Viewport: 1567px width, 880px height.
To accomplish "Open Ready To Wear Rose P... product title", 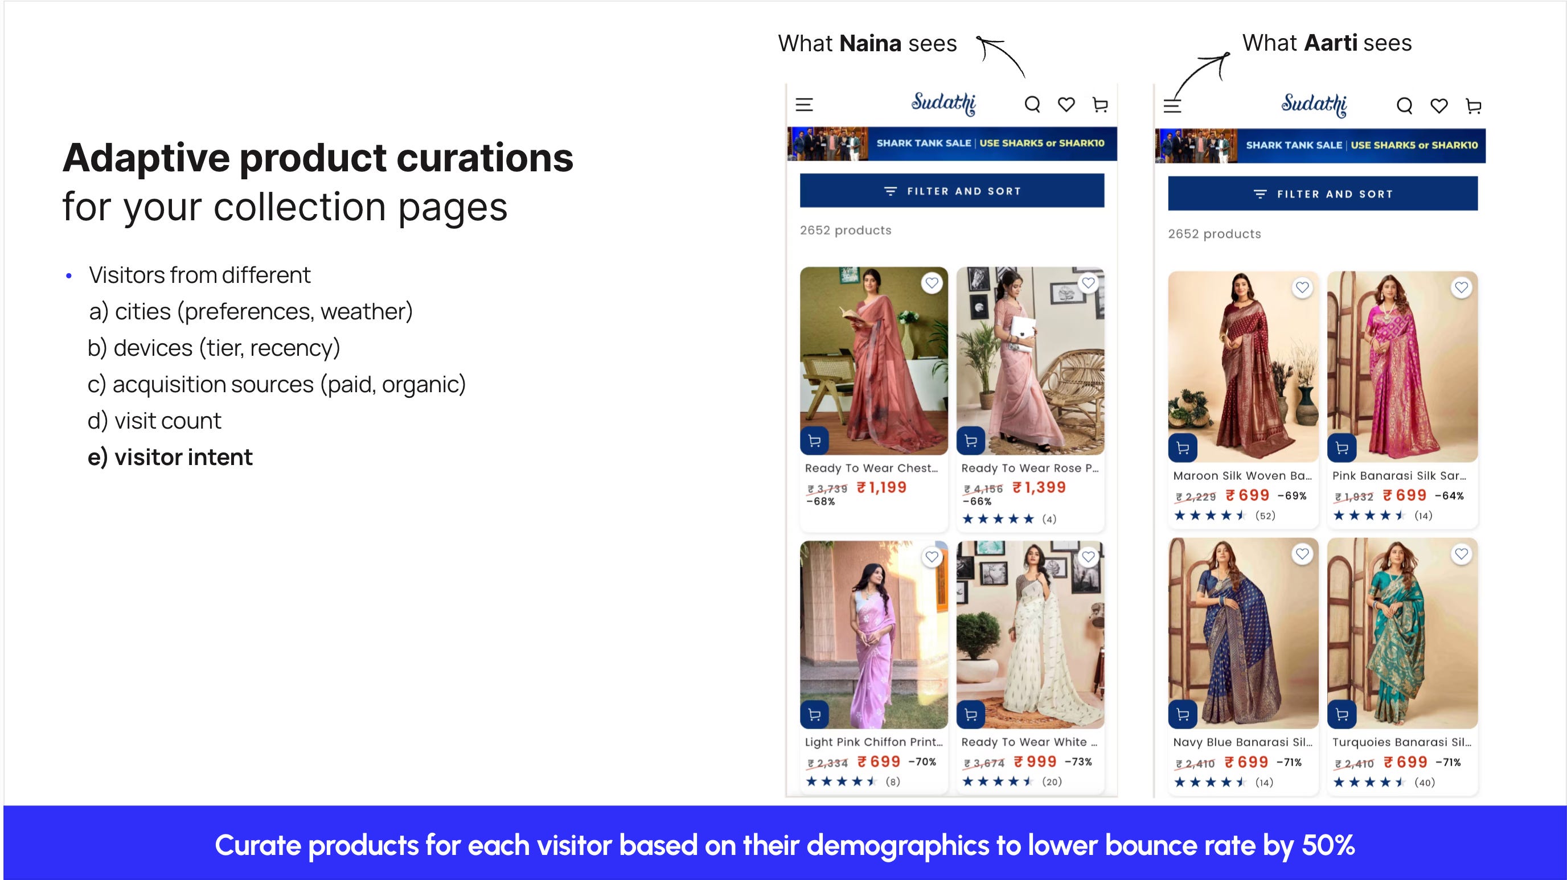I will click(1029, 468).
